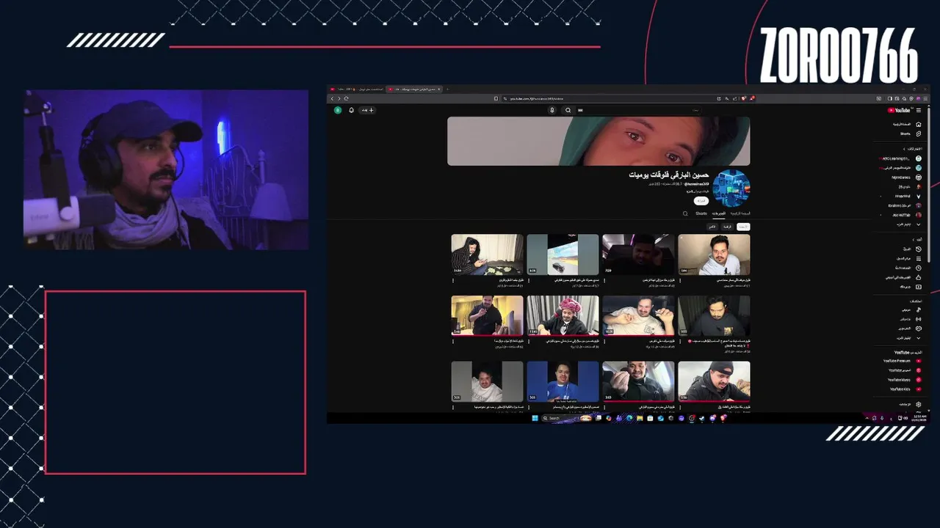Open YouTube Premium in the sidebar
Image resolution: width=940 pixels, height=528 pixels.
click(x=902, y=361)
